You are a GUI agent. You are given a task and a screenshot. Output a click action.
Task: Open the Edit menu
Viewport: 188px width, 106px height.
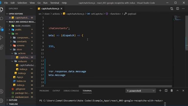coord(13,3)
